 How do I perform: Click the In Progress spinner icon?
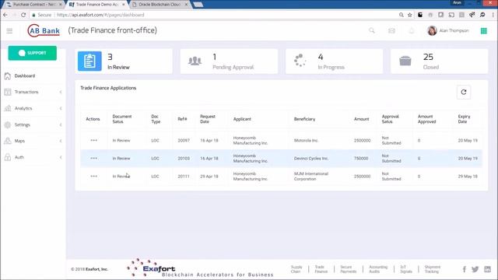pyautogui.click(x=300, y=61)
